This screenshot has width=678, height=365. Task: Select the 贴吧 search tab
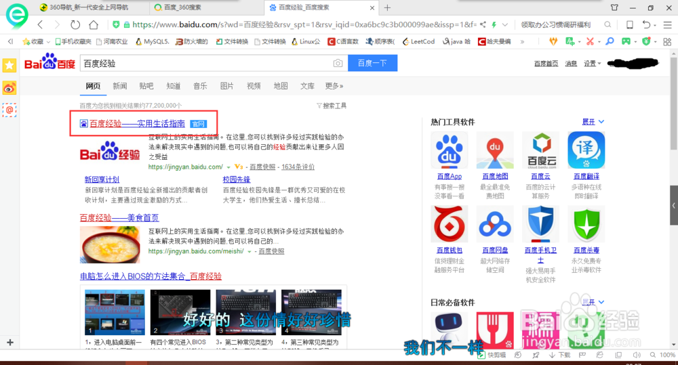146,86
